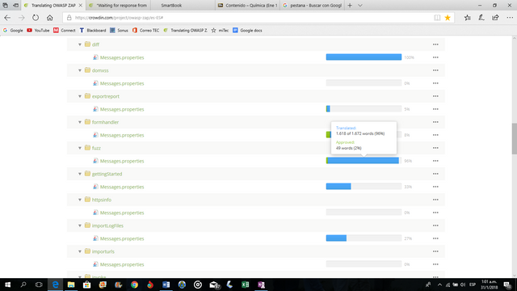This screenshot has width=517, height=291.
Task: Refresh the current page
Action: click(x=36, y=18)
